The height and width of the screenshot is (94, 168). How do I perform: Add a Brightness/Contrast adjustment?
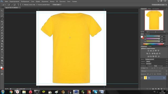(148, 51)
